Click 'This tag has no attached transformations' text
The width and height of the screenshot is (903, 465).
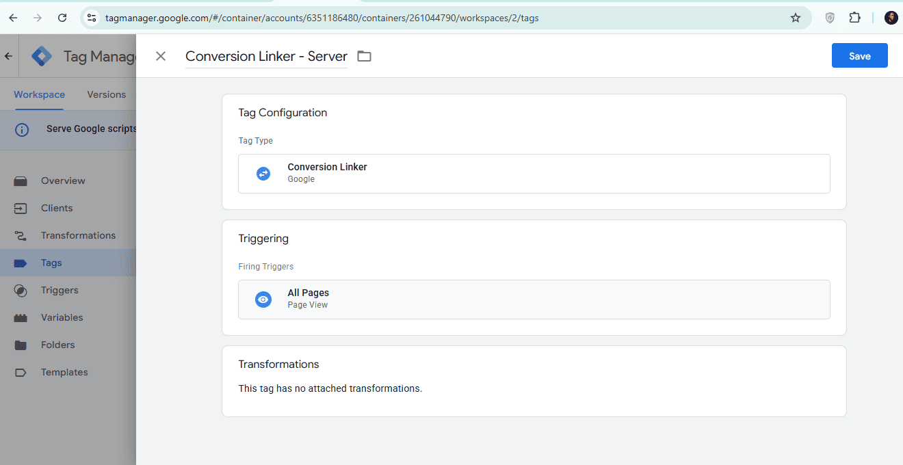[x=330, y=388]
